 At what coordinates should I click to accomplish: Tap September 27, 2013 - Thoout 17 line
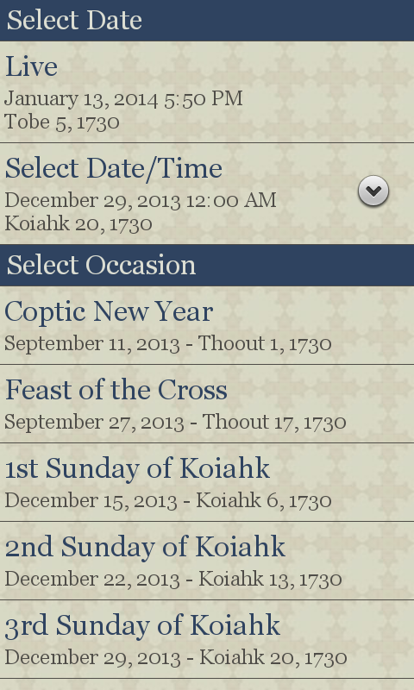click(175, 422)
